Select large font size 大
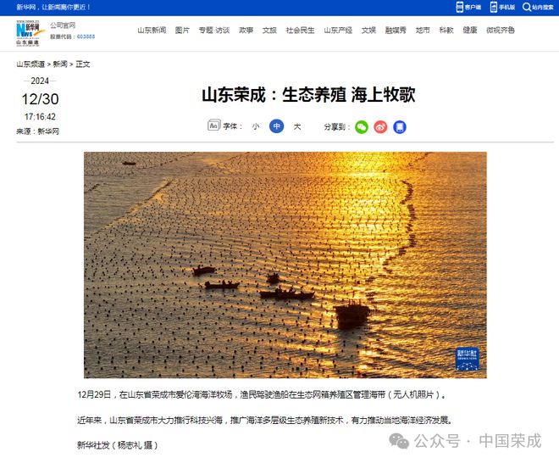The height and width of the screenshot is (463, 559). point(297,126)
